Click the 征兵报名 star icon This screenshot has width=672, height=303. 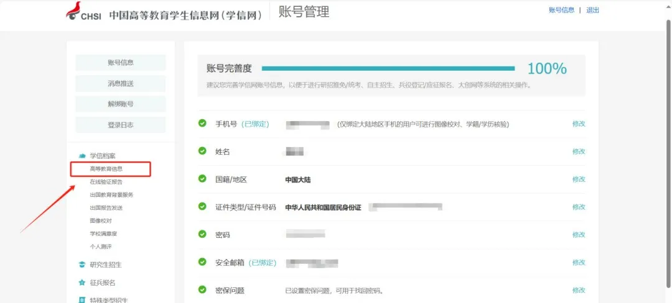click(82, 283)
